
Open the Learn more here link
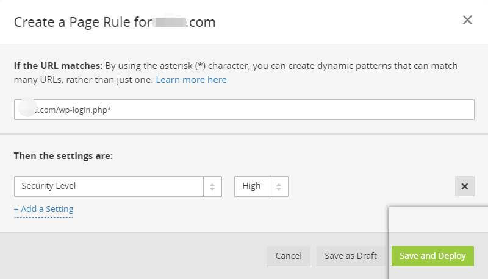[x=191, y=80]
